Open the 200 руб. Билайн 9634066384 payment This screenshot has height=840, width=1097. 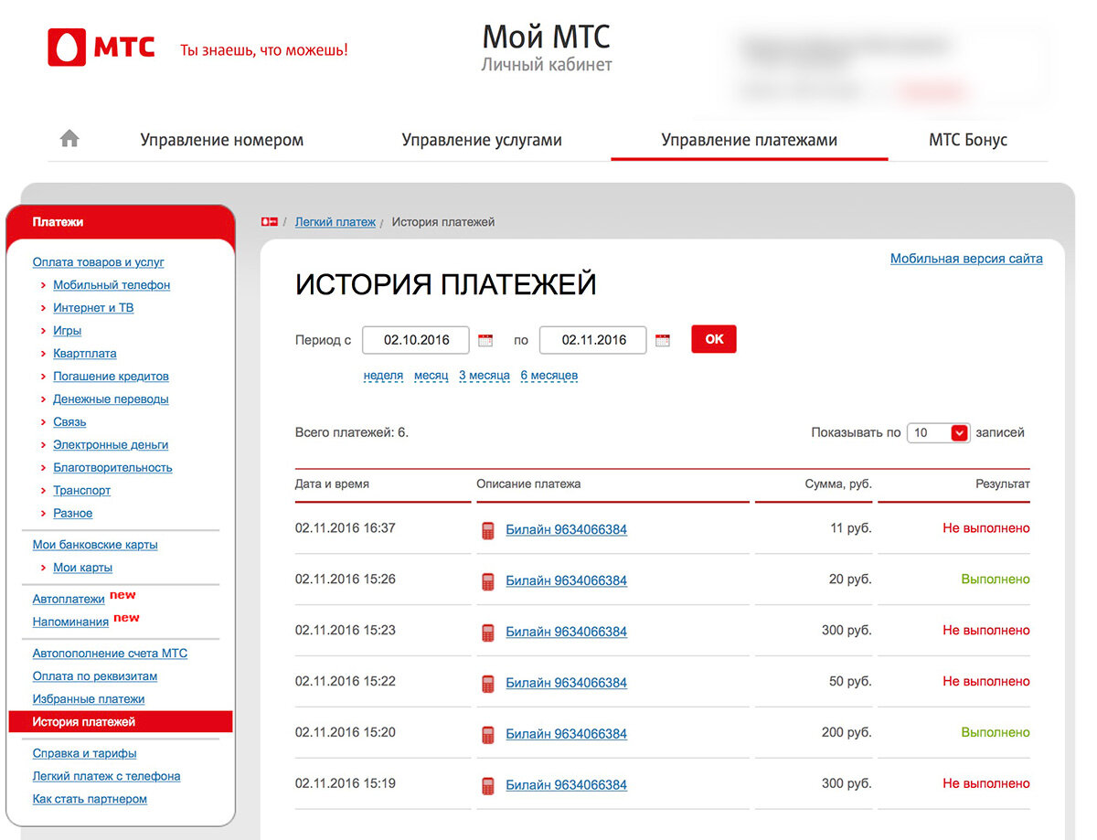click(567, 735)
